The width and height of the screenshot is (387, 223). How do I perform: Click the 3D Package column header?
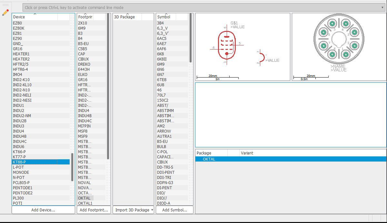click(x=128, y=17)
